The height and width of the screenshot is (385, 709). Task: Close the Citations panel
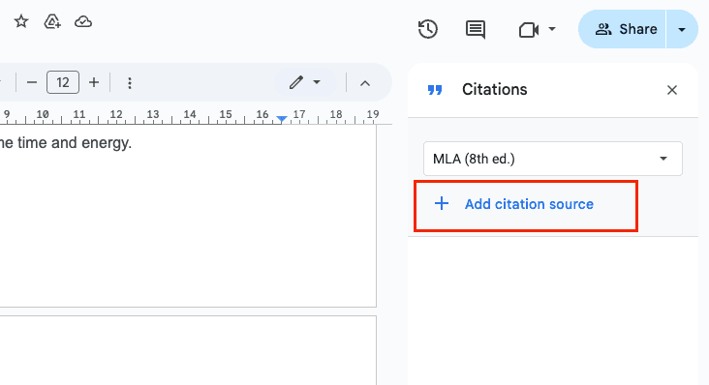[x=672, y=90]
